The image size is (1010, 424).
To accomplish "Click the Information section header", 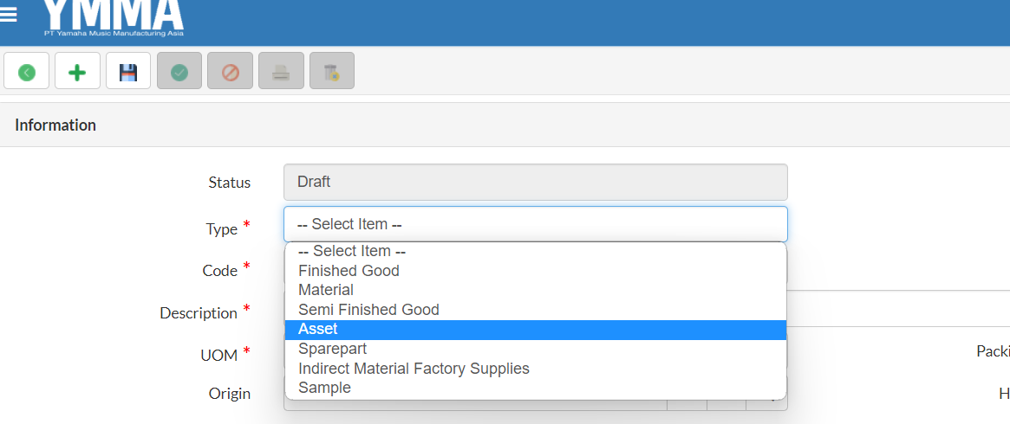I will click(55, 125).
